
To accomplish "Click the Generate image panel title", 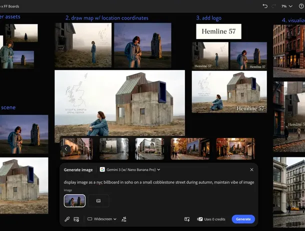I will pos(78,170).
